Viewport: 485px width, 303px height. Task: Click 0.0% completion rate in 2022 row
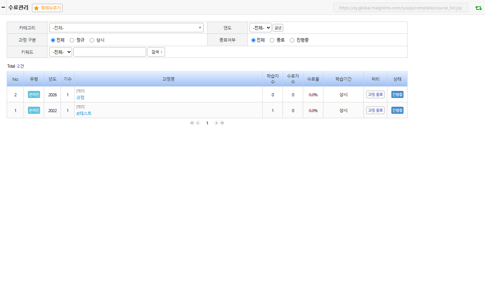coord(313,111)
